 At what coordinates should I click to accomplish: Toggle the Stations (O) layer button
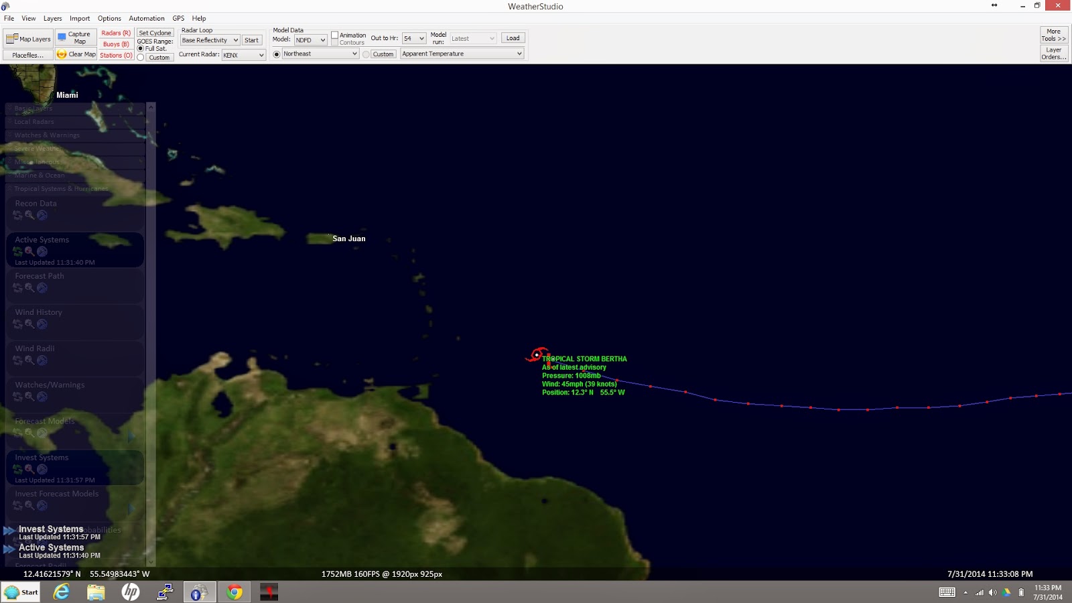[x=116, y=56]
